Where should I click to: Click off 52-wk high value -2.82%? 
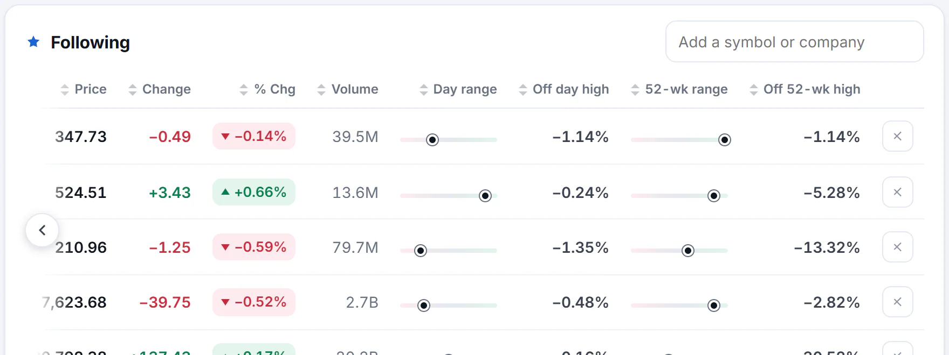(x=831, y=302)
